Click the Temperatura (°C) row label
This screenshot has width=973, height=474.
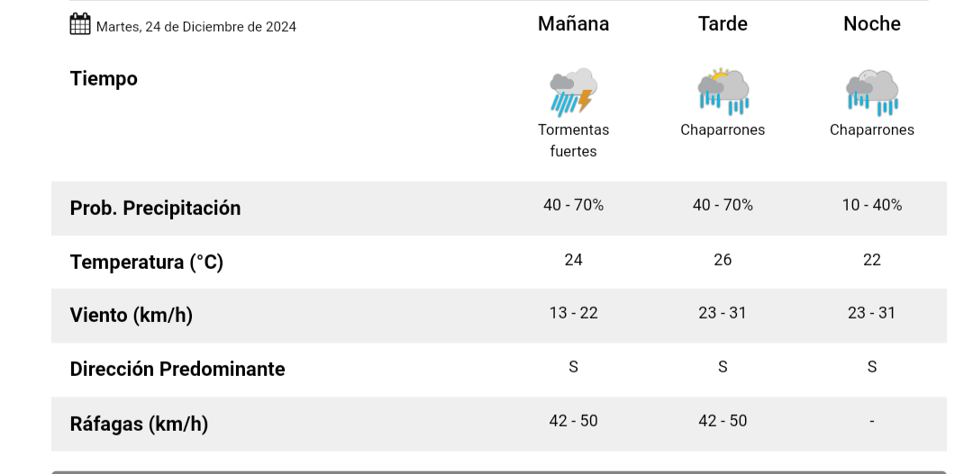(x=146, y=263)
